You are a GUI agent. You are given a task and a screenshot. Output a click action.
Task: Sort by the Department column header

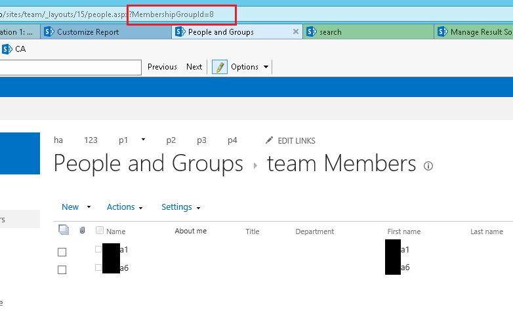coord(314,231)
